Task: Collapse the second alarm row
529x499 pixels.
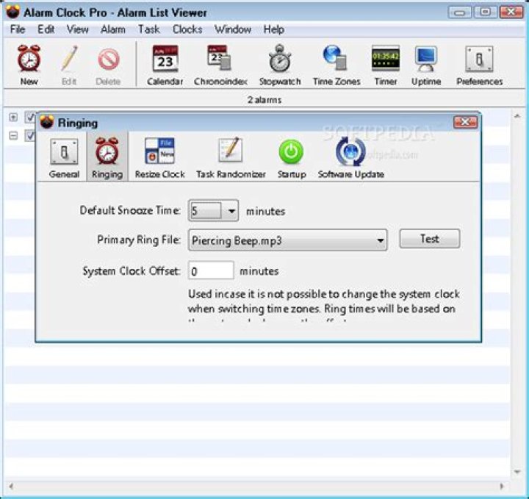Action: point(13,136)
